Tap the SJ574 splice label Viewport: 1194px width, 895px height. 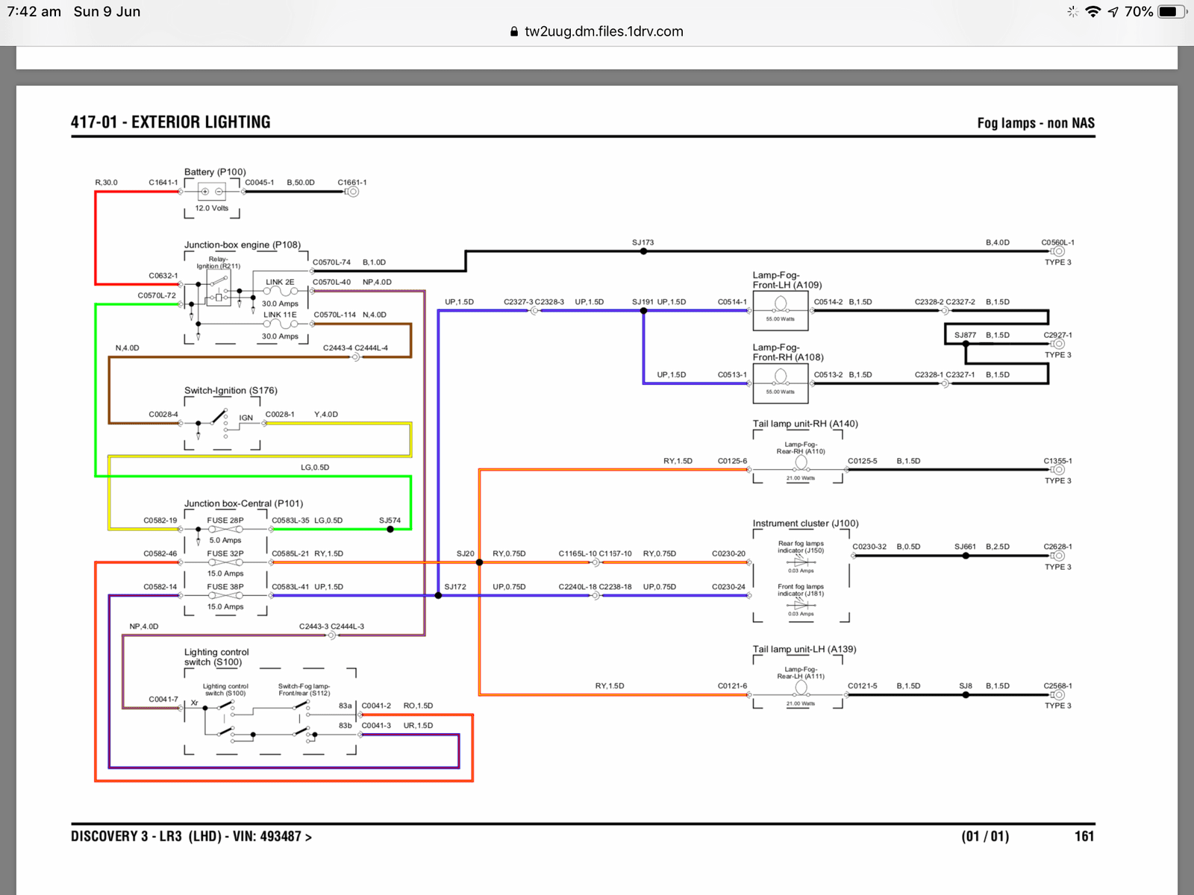[x=390, y=521]
